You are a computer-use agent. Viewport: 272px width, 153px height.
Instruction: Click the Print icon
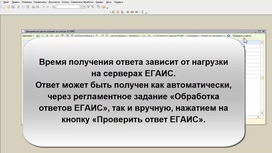pos(33,7)
